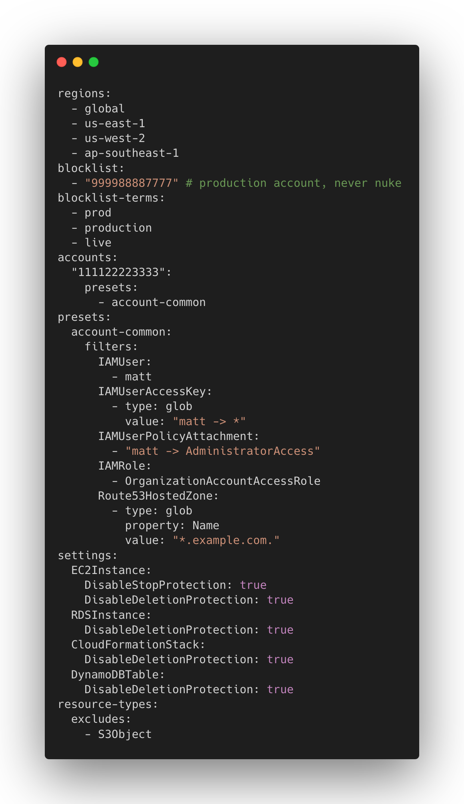Click the S3Object excludes entry
The height and width of the screenshot is (804, 464).
point(125,734)
